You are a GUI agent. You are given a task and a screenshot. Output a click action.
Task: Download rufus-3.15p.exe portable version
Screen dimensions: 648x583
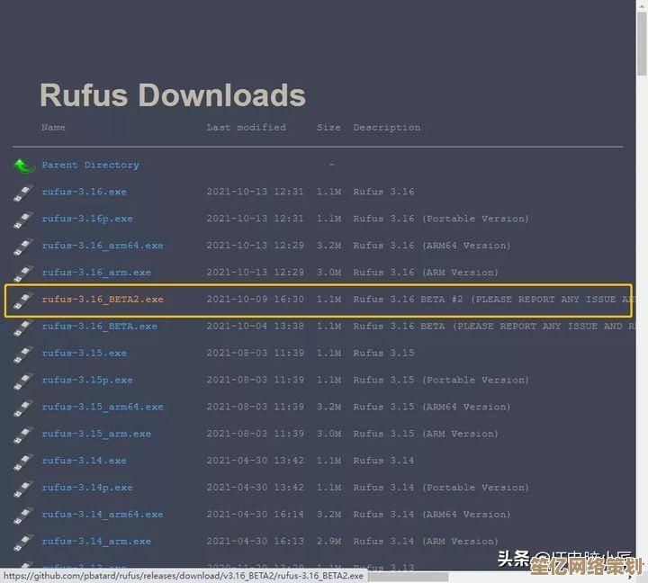tap(86, 381)
